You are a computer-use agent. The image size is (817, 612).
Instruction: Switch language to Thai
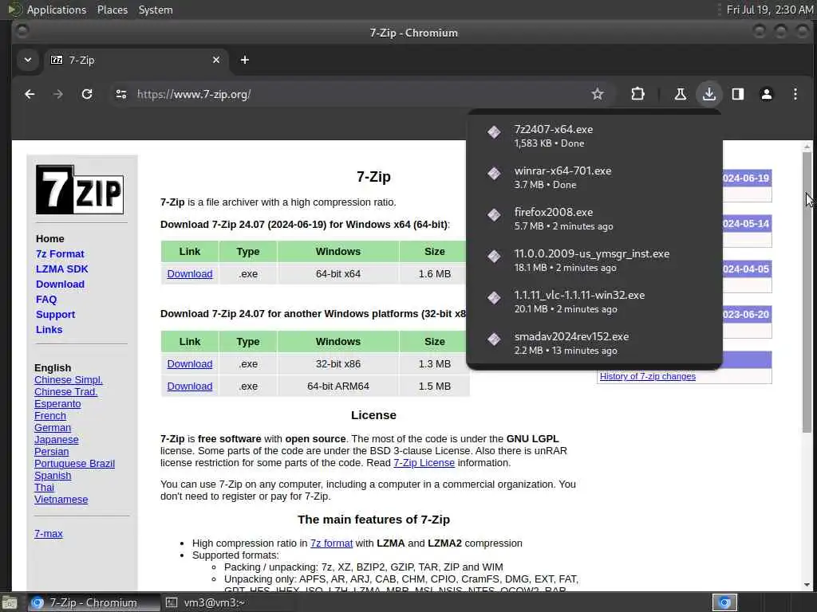pyautogui.click(x=45, y=488)
